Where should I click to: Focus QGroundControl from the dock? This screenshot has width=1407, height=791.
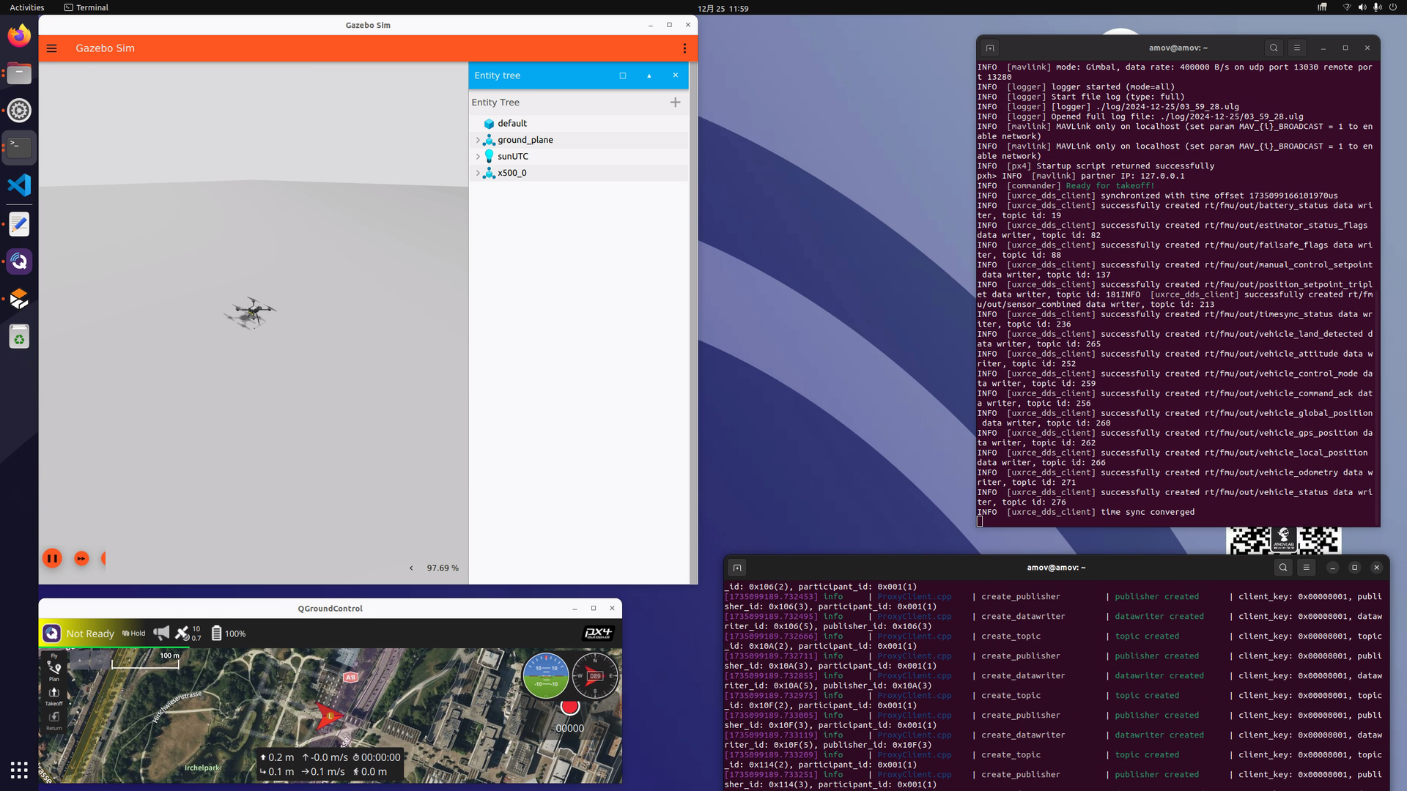19,261
